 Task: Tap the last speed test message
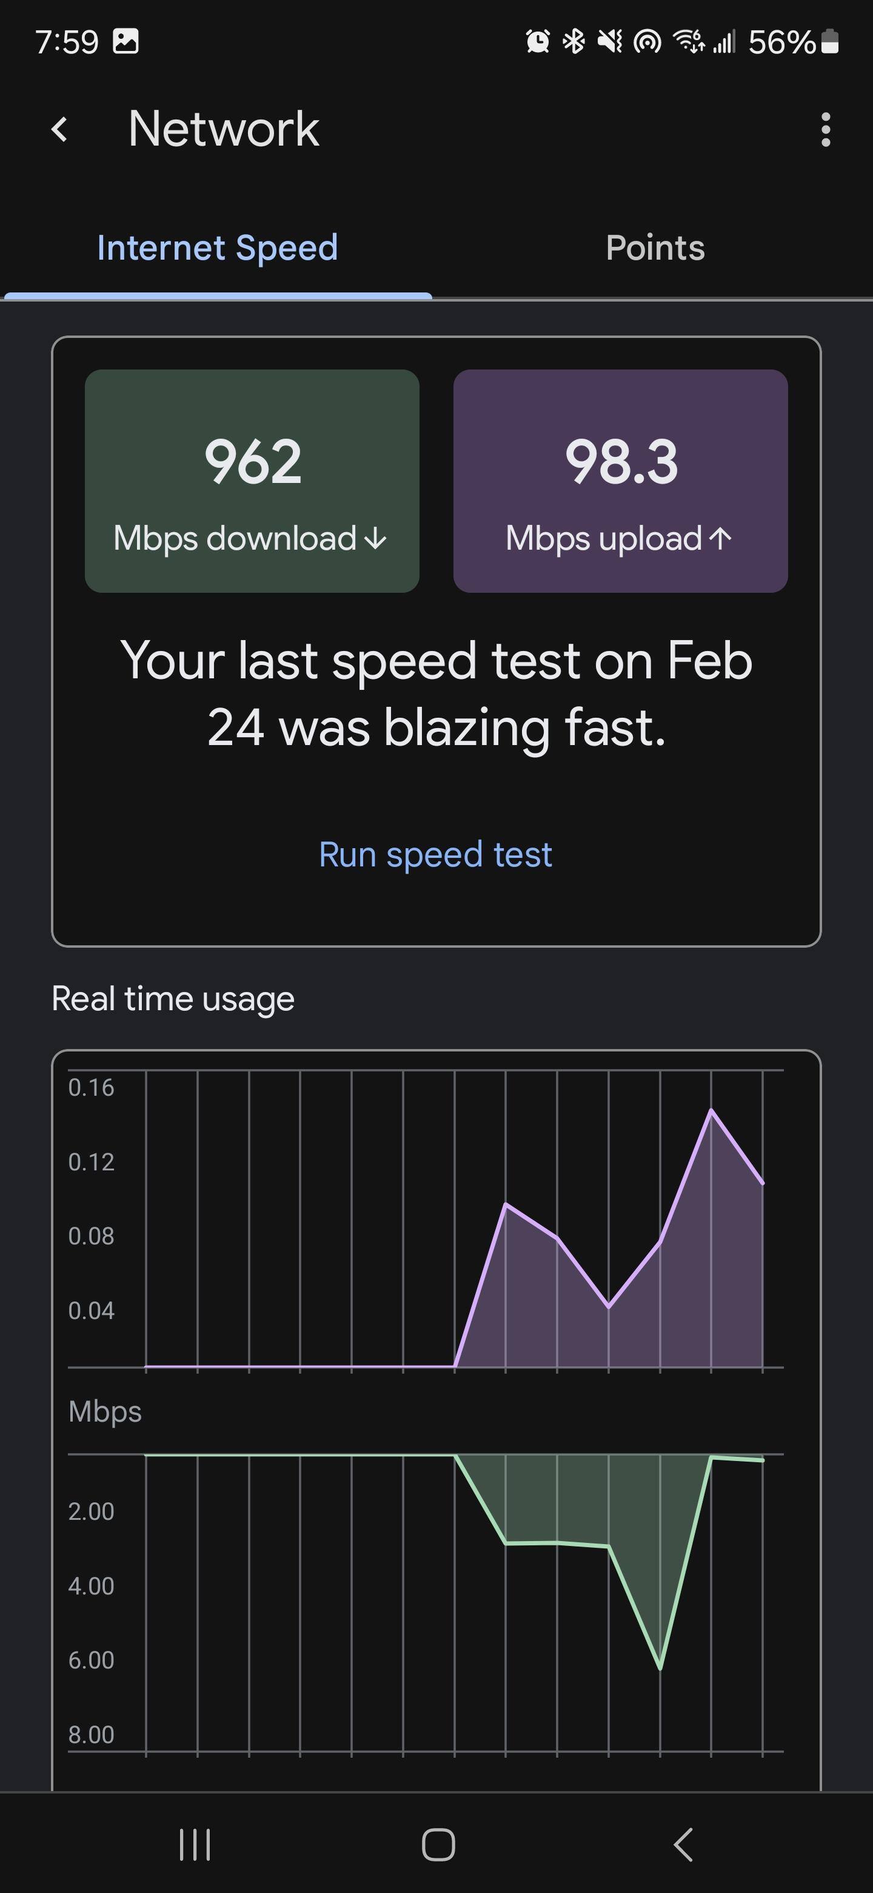(x=436, y=693)
